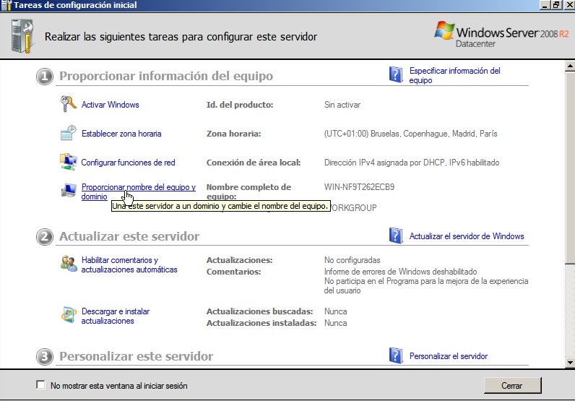Click the download updates shield icon
This screenshot has width=575, height=401.
[69, 315]
